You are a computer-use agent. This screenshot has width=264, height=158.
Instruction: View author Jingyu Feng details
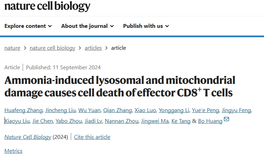(236, 110)
